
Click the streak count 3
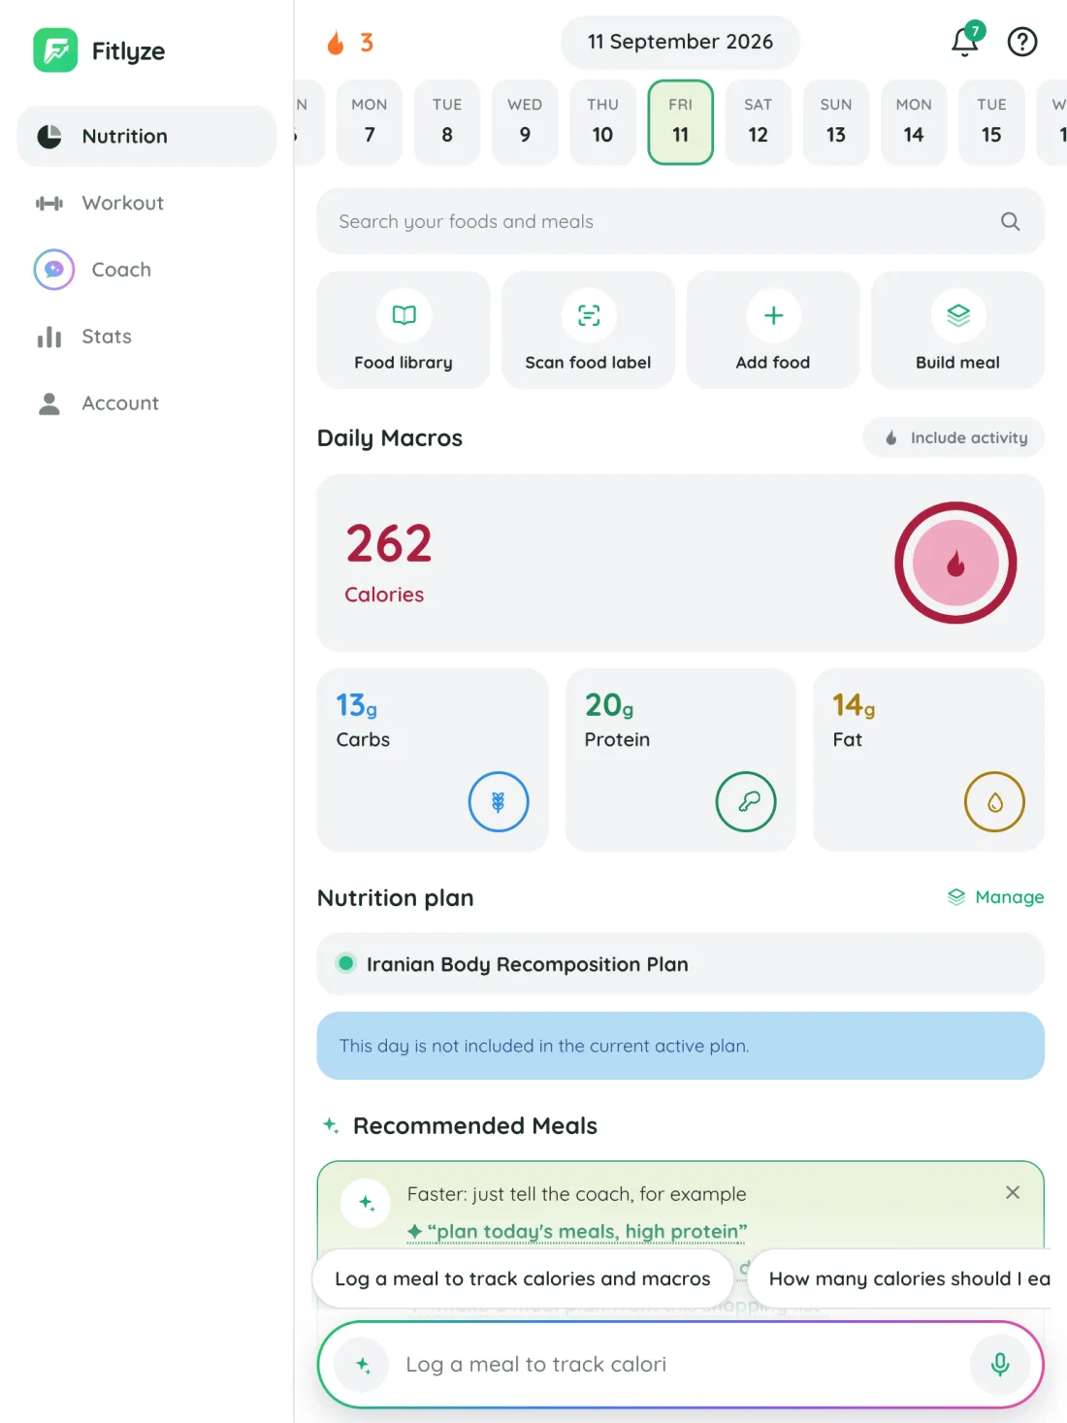coord(367,43)
